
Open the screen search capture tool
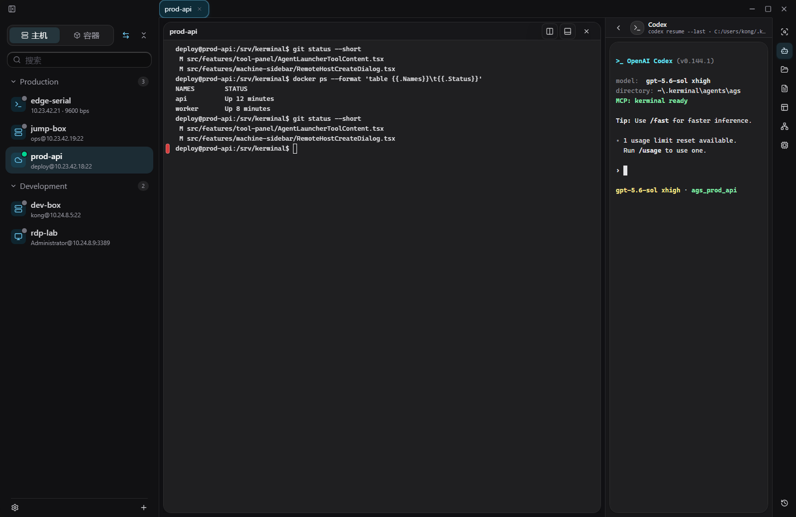pyautogui.click(x=785, y=32)
